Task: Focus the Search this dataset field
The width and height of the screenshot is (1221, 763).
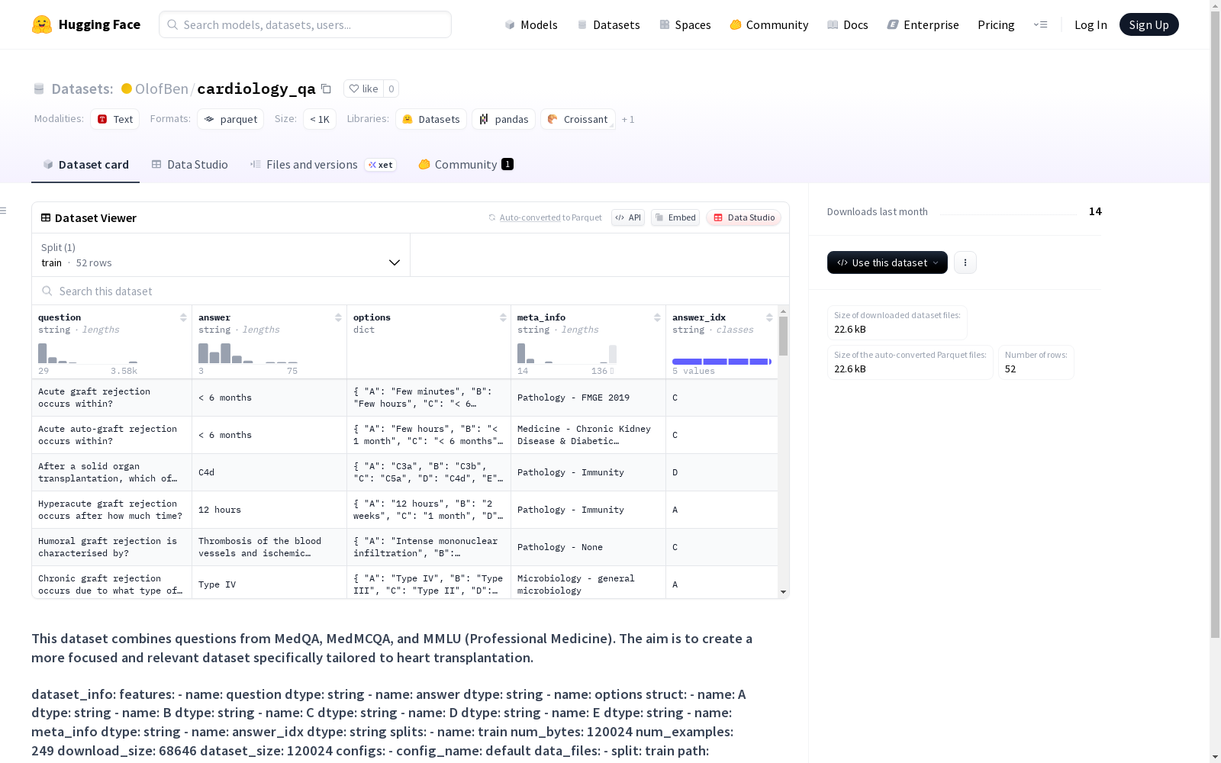Action: click(411, 291)
